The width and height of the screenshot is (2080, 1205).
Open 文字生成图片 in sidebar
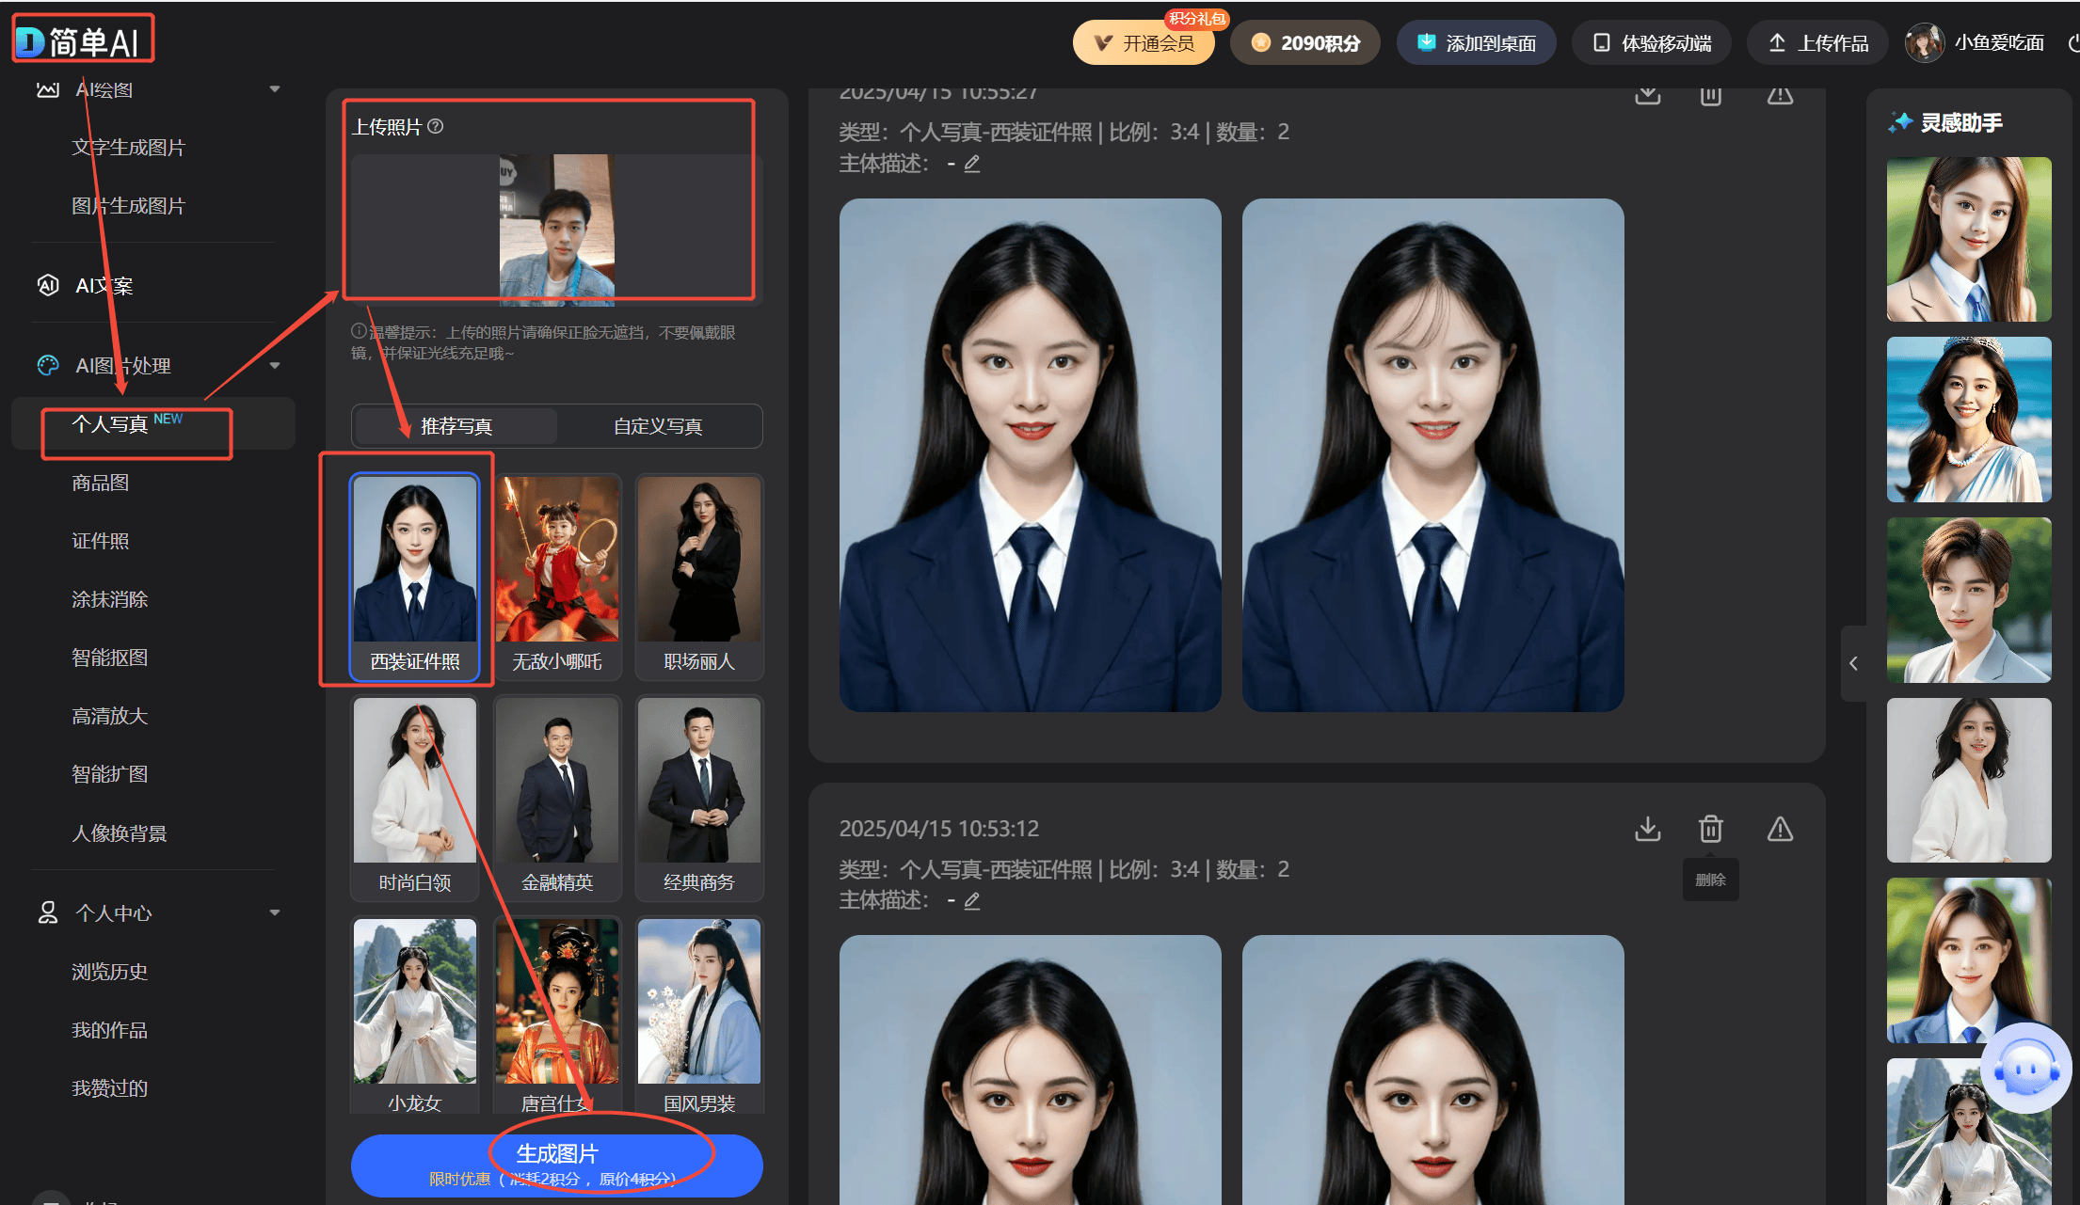click(129, 148)
